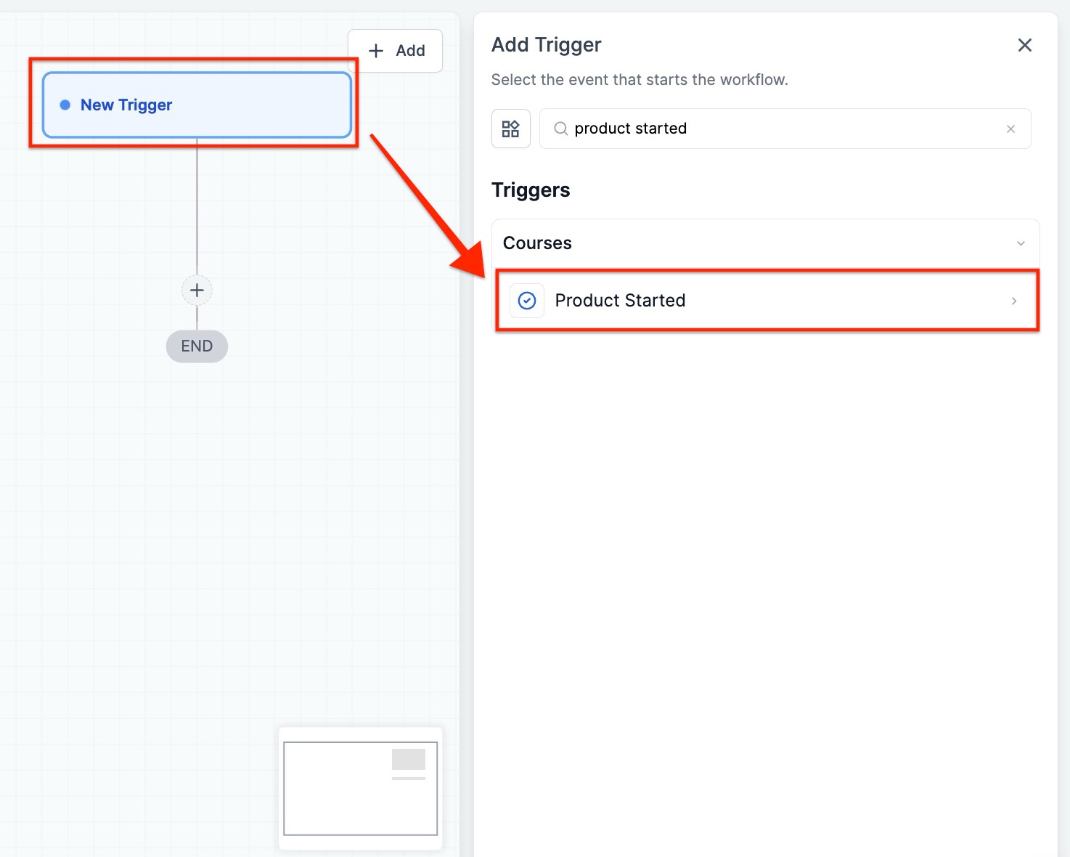1070x857 pixels.
Task: Open the Product Started right chevron
Action: (1014, 301)
